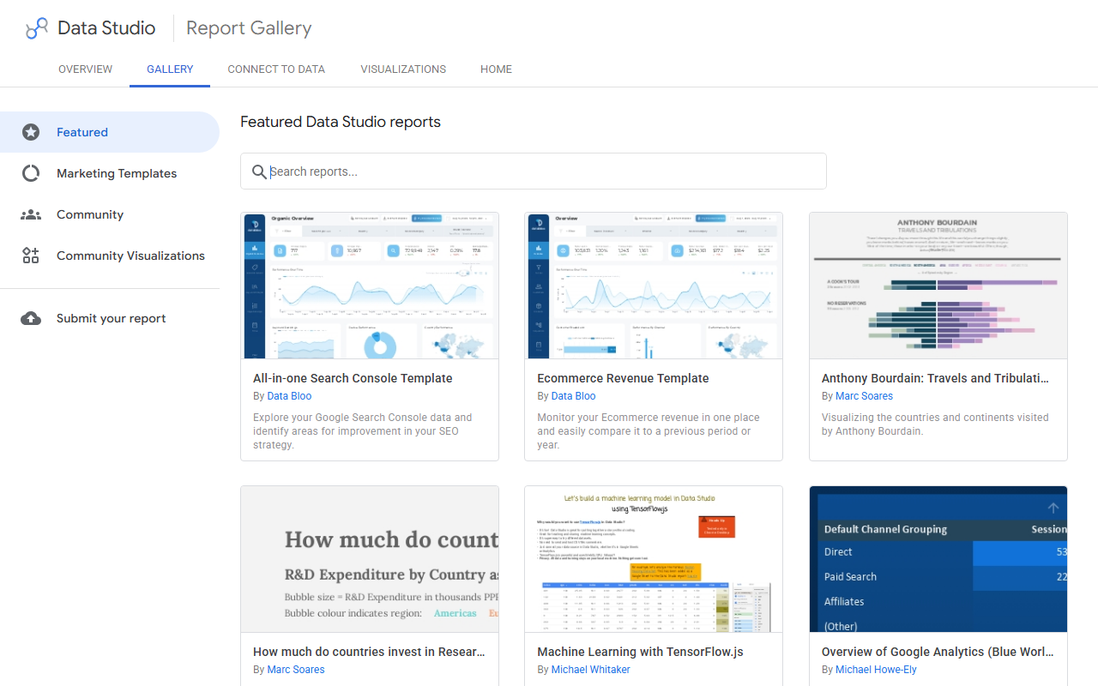Image resolution: width=1098 pixels, height=686 pixels.
Task: Click Submit your report
Action: 110,318
